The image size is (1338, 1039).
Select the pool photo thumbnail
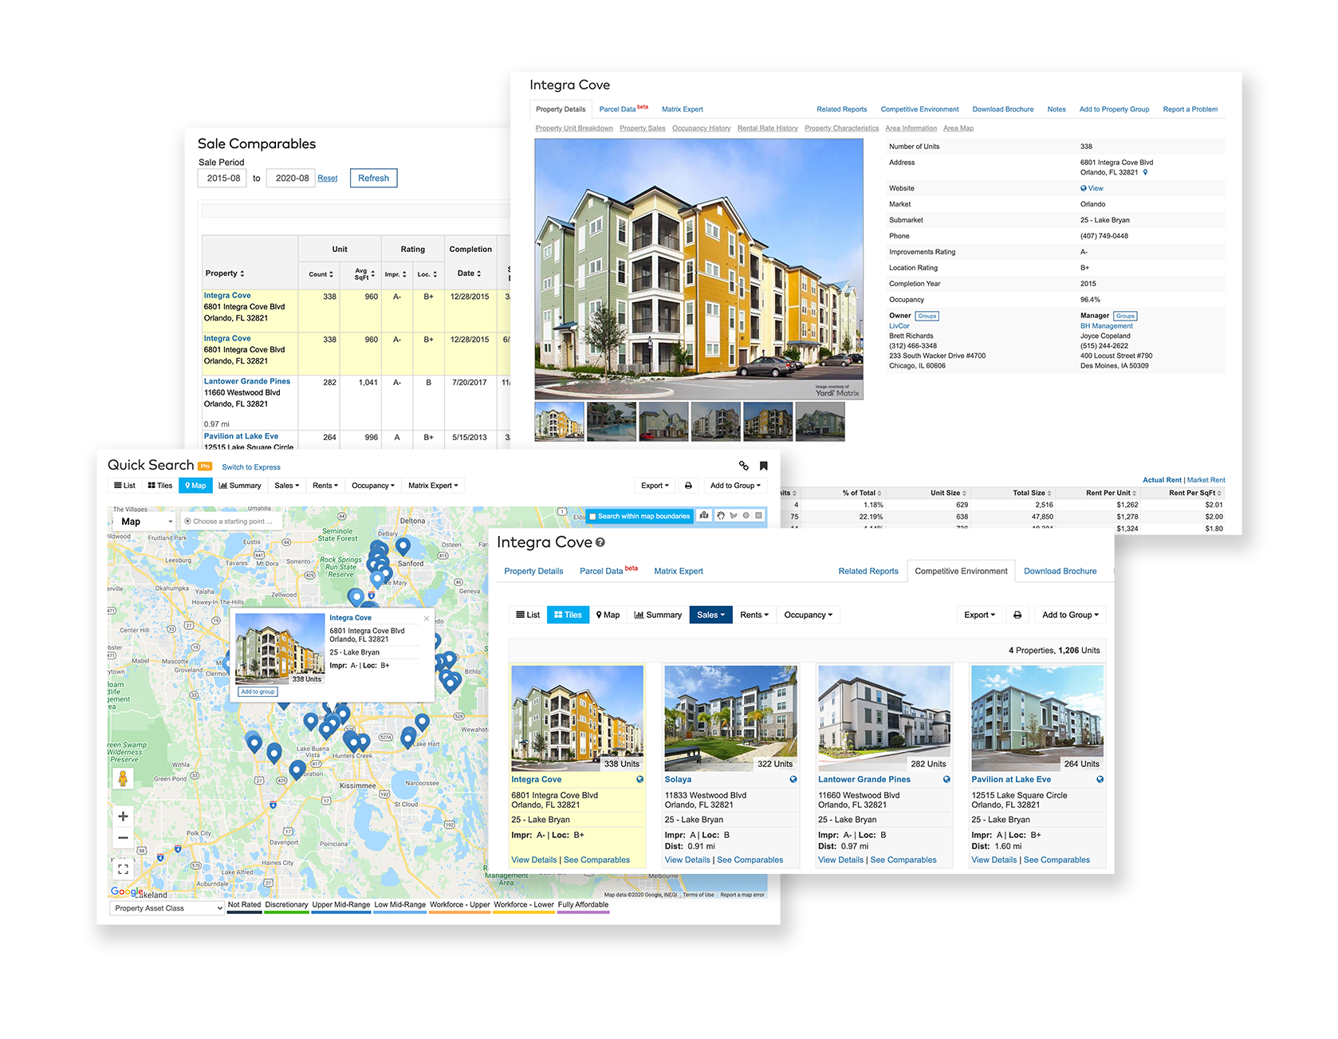click(612, 421)
